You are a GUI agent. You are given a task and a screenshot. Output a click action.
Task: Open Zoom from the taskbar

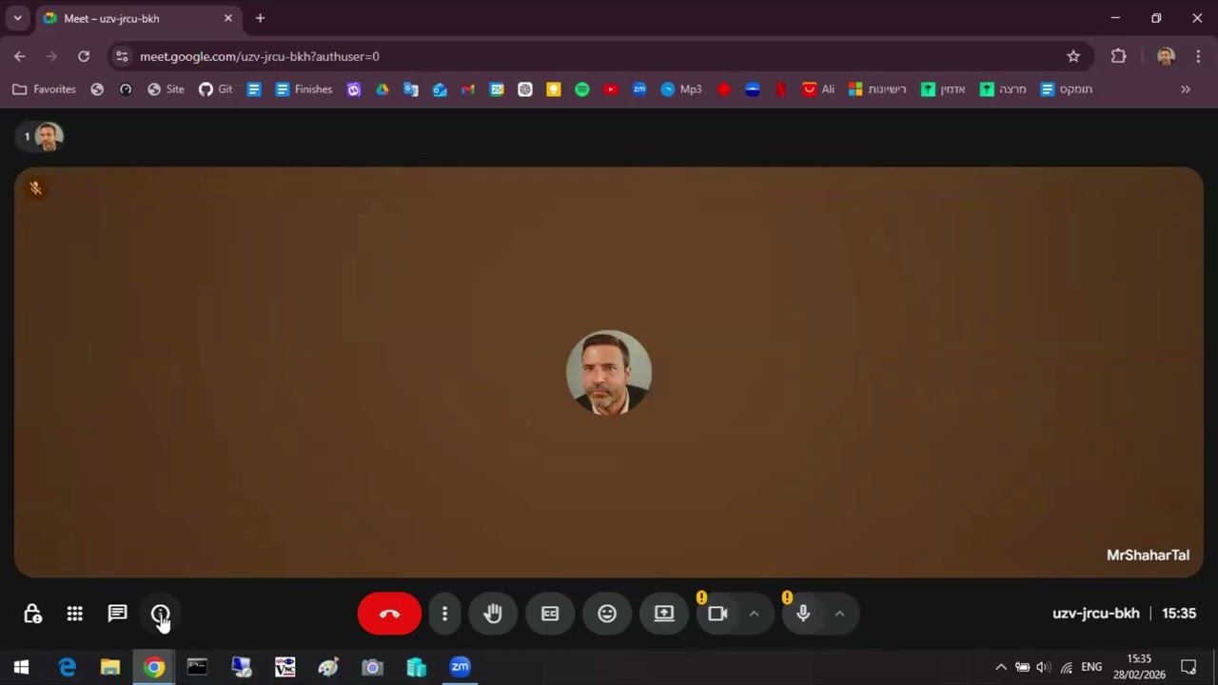(x=461, y=667)
